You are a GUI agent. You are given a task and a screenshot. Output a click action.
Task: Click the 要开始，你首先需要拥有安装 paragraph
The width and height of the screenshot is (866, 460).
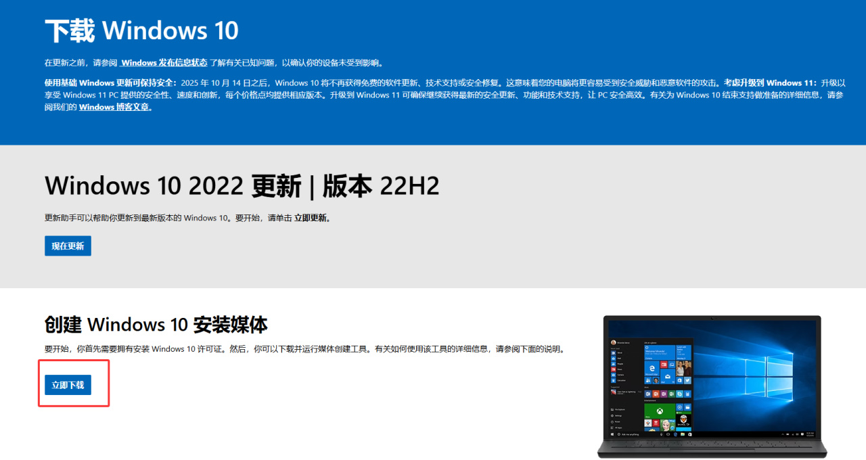coord(304,349)
